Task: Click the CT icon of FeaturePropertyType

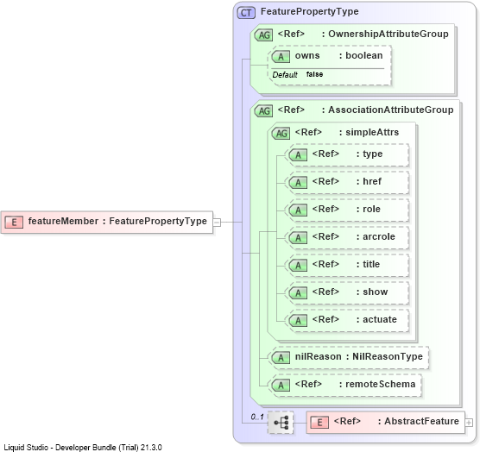Action: point(246,13)
